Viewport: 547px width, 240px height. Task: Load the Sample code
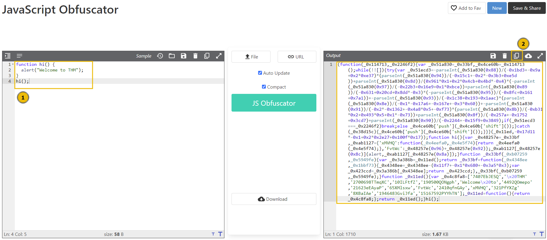pos(143,56)
